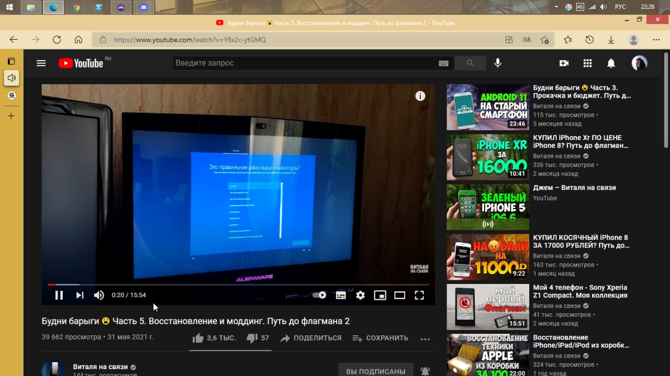
Task: Open Chrome from the taskbar
Action: tap(76, 7)
